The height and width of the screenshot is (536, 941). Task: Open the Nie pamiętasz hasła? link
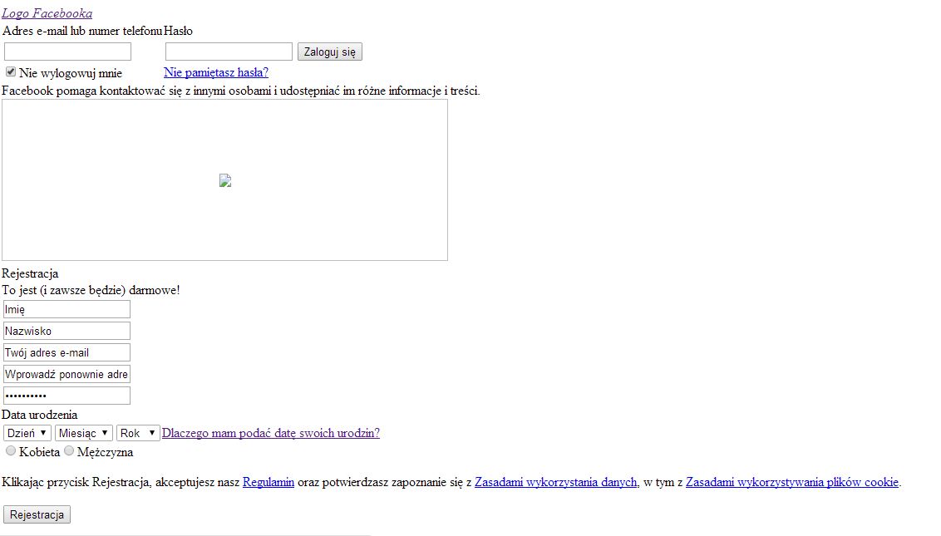(x=216, y=72)
